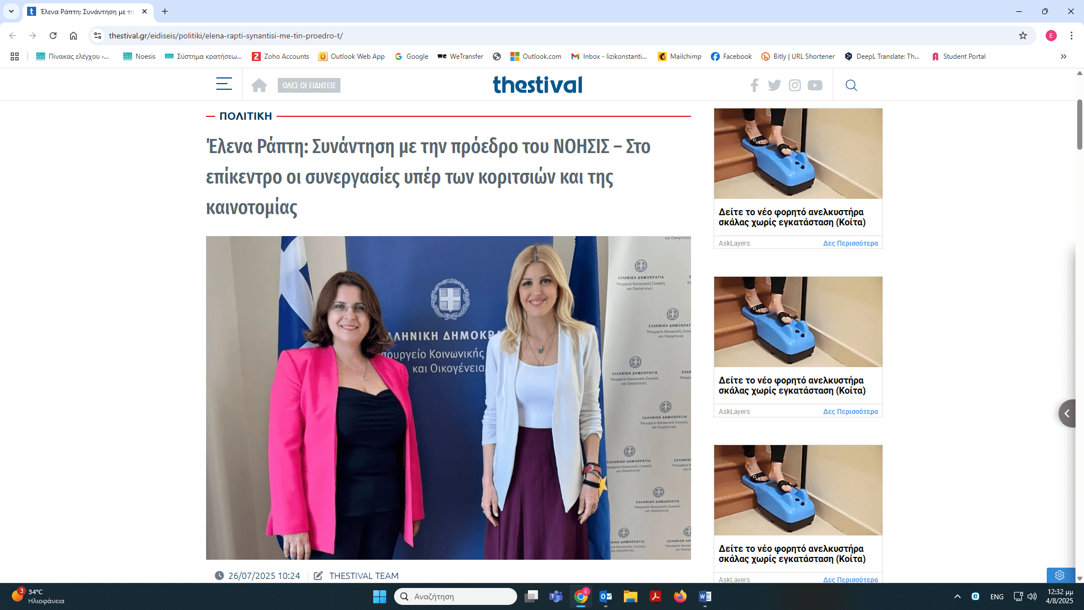Expand the side panel arrow tab
The height and width of the screenshot is (610, 1084).
coord(1066,413)
